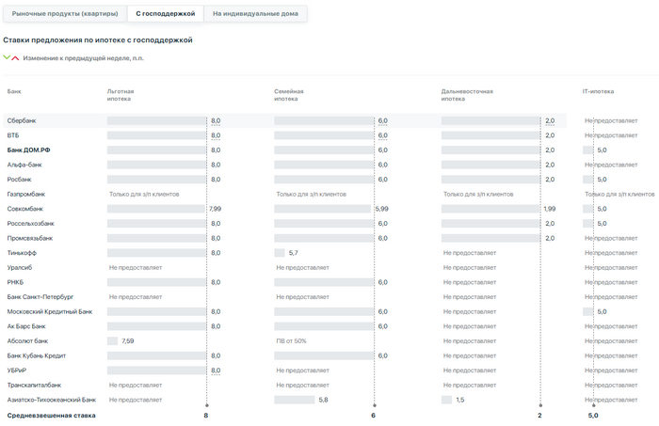Click the 'Семейная ипотека' column header
The width and height of the screenshot is (659, 426).
pos(289,95)
